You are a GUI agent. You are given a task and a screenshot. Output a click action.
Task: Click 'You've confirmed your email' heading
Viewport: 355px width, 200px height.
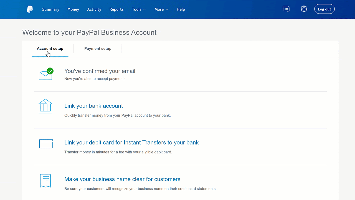(100, 71)
